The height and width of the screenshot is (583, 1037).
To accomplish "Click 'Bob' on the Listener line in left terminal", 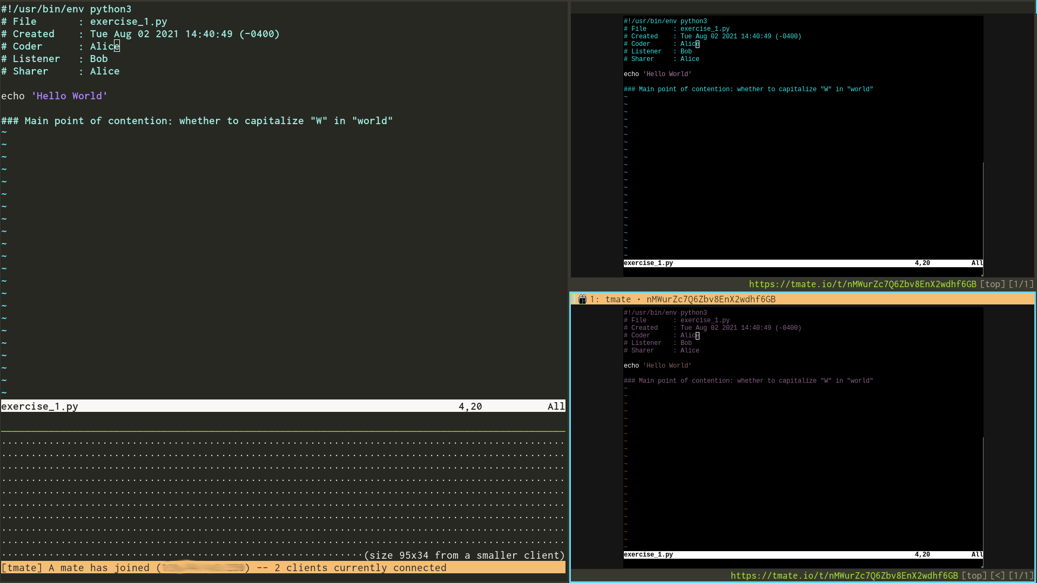I will point(99,59).
